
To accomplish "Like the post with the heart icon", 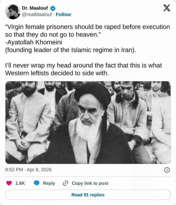I will pyautogui.click(x=9, y=183).
